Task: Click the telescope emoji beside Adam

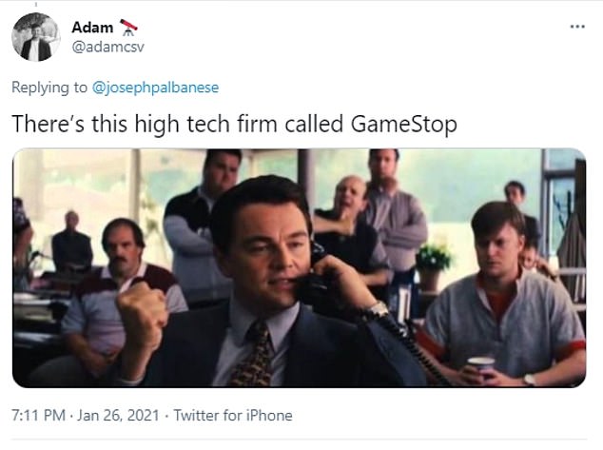Action: [128, 28]
